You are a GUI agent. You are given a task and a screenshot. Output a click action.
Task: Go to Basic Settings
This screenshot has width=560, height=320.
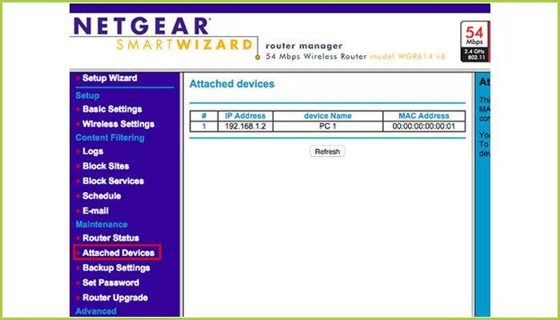pos(112,110)
